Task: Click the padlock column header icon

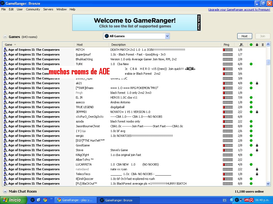Action: pyautogui.click(x=257, y=44)
